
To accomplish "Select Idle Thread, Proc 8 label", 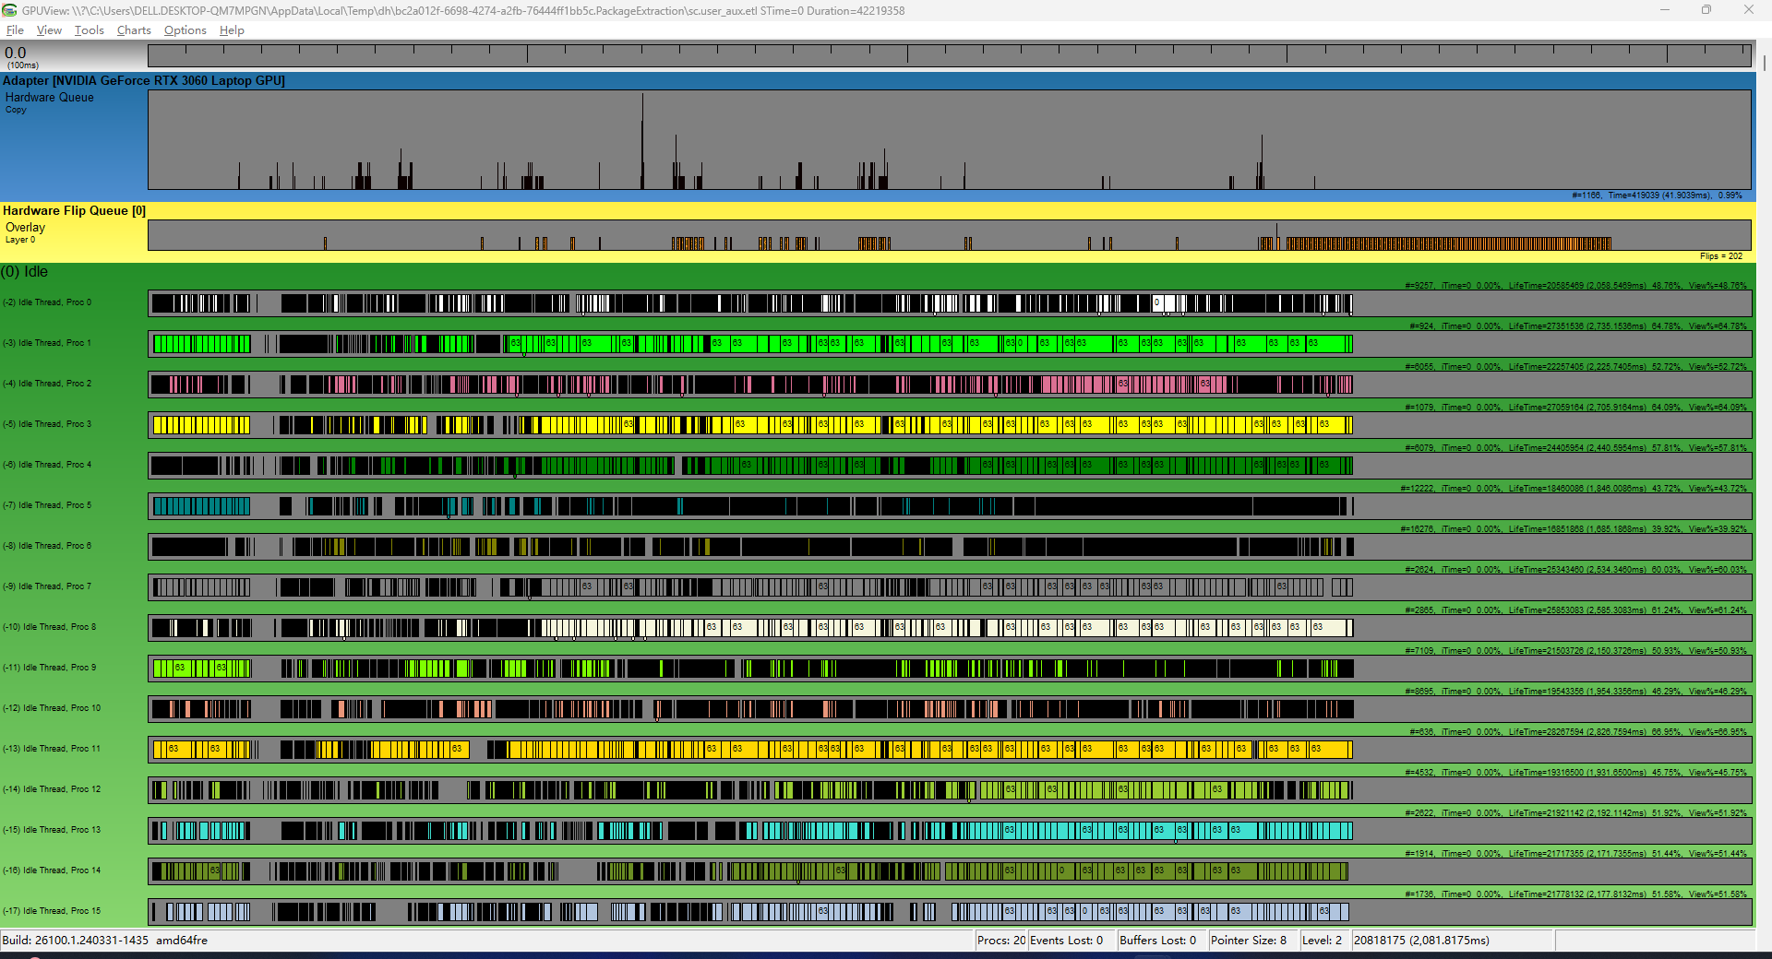I will pos(49,627).
